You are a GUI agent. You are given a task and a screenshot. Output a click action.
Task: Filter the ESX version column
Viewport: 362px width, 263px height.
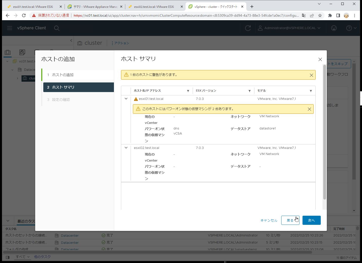pos(249,91)
